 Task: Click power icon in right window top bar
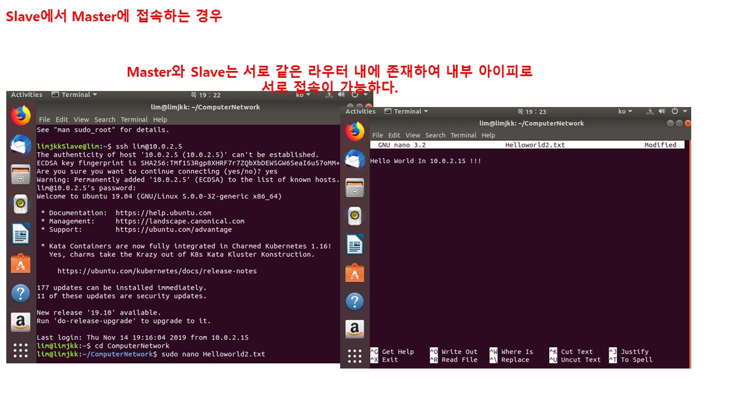[675, 112]
